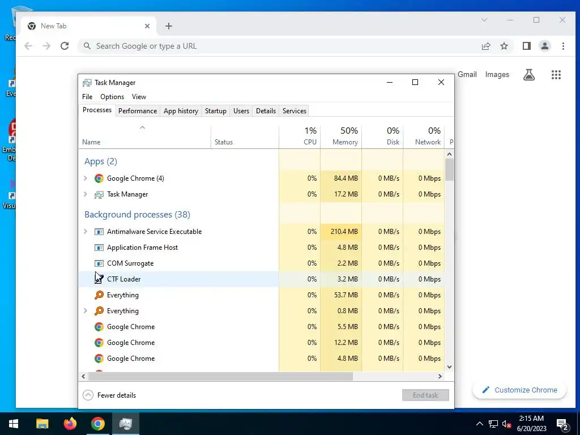
Task: Switch to the Services tab
Action: (295, 111)
